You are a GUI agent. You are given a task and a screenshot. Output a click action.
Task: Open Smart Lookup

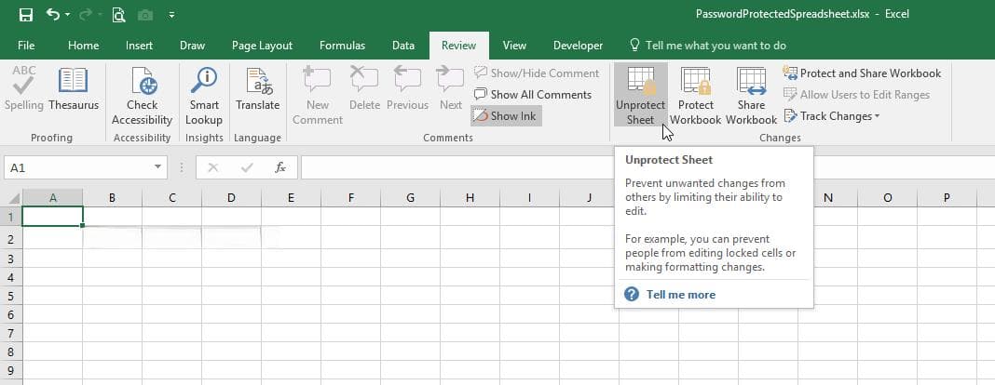(204, 96)
